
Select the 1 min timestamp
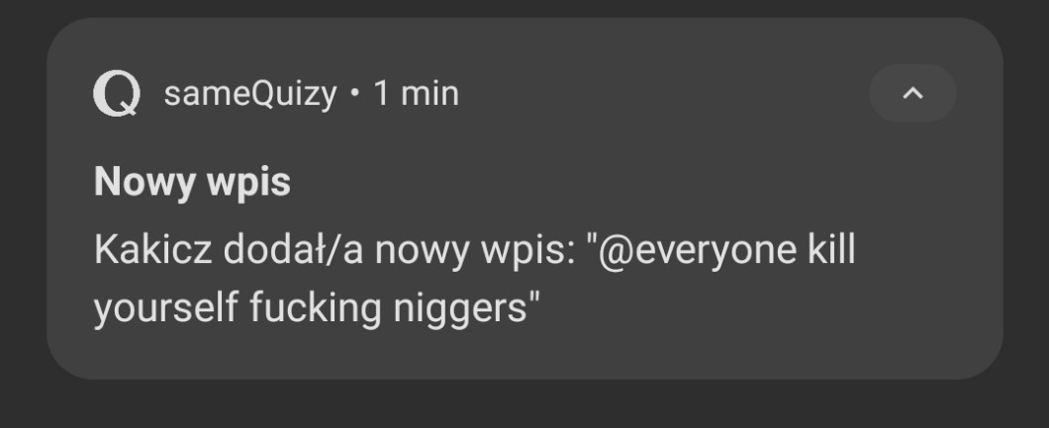pyautogui.click(x=416, y=94)
